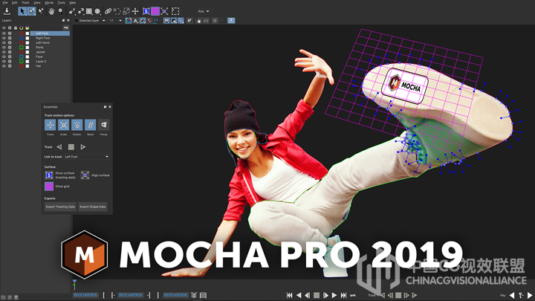The height and width of the screenshot is (301, 535).
Task: Select the Create X-Spline tool
Action: 71,11
